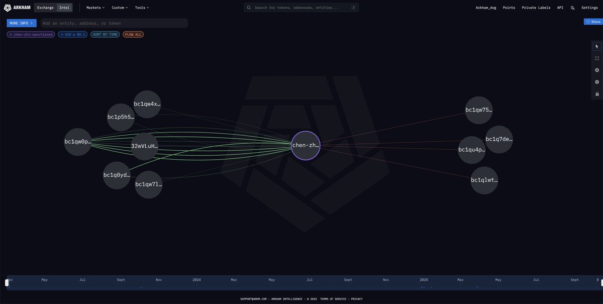Select the bc1qw75… node
603x304 pixels.
point(479,110)
